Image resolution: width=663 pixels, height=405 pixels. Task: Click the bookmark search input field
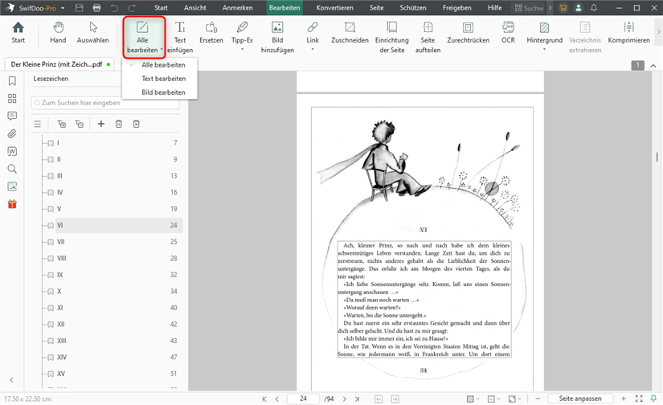(x=104, y=103)
